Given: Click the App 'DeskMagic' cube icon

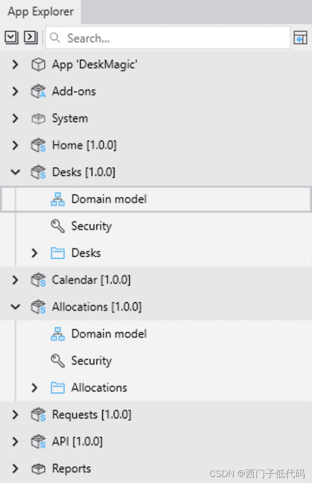Looking at the screenshot, I should 38,65.
